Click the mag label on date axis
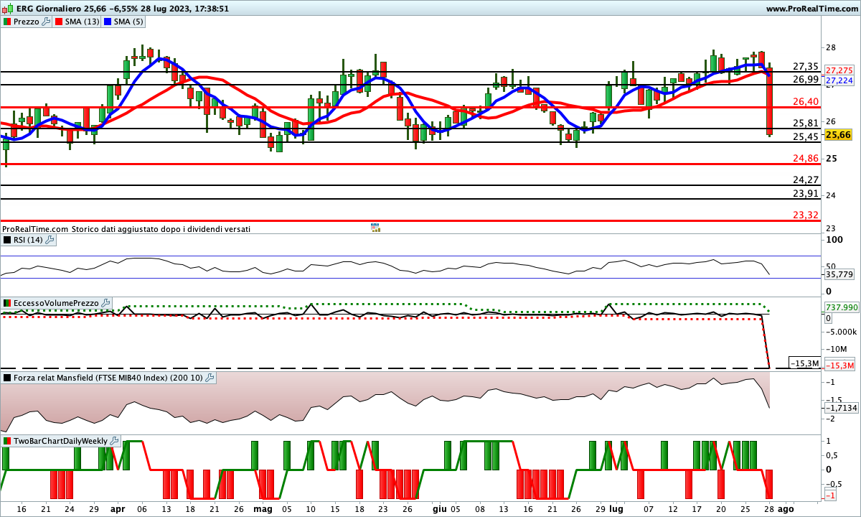Viewport: 861px width, 517px height. 263,508
